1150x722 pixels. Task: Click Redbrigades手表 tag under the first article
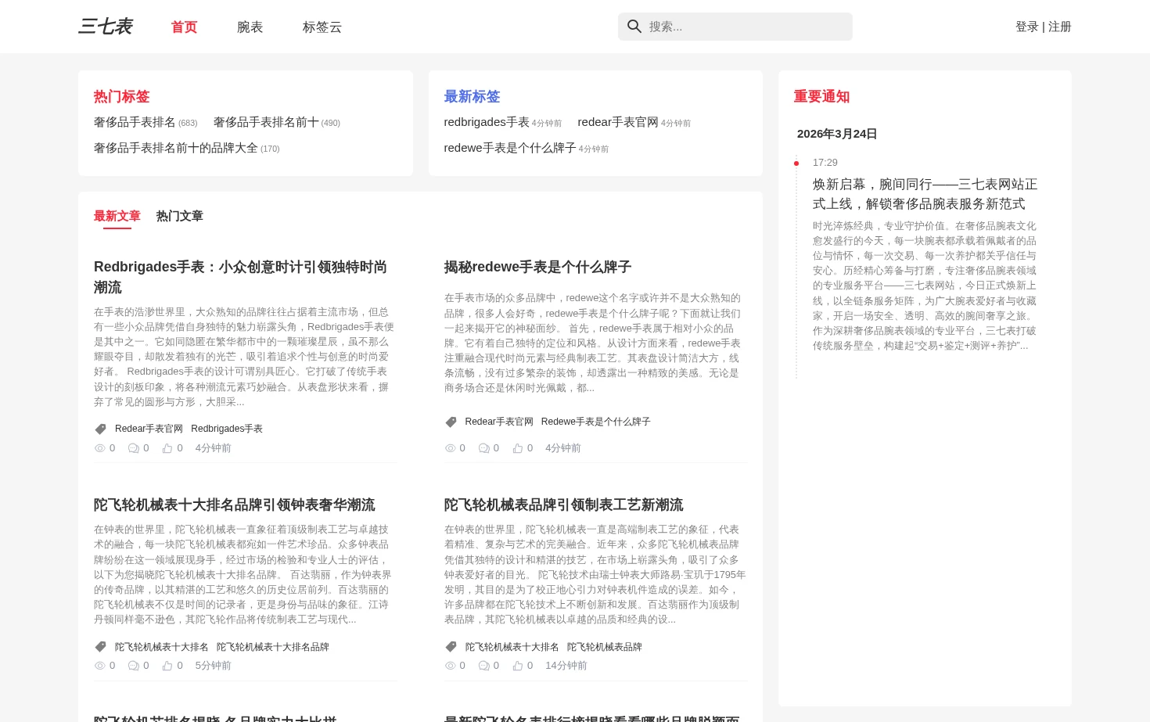coord(227,429)
